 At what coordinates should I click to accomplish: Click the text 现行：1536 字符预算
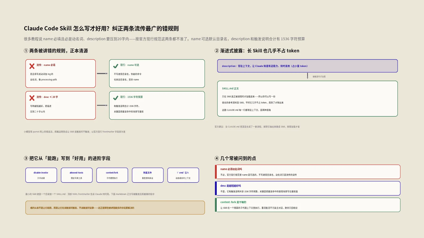coord(131,97)
